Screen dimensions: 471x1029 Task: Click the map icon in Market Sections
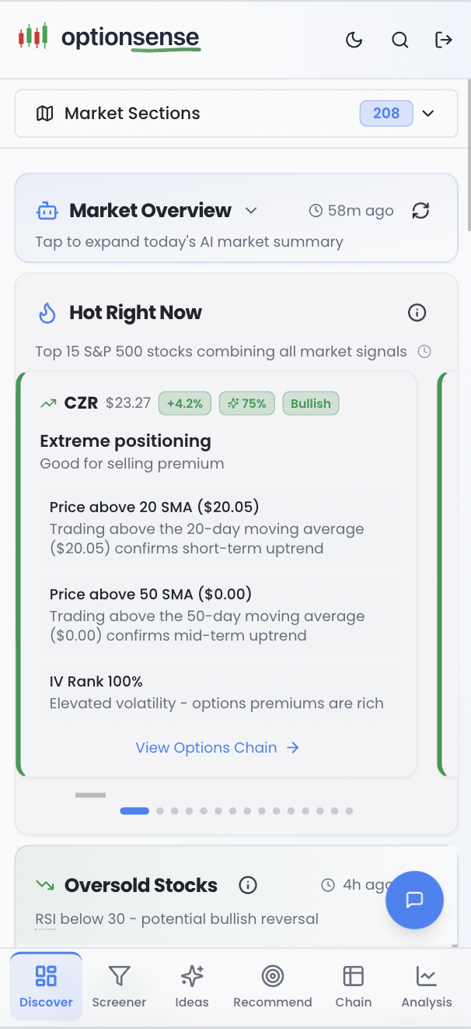[x=45, y=114]
